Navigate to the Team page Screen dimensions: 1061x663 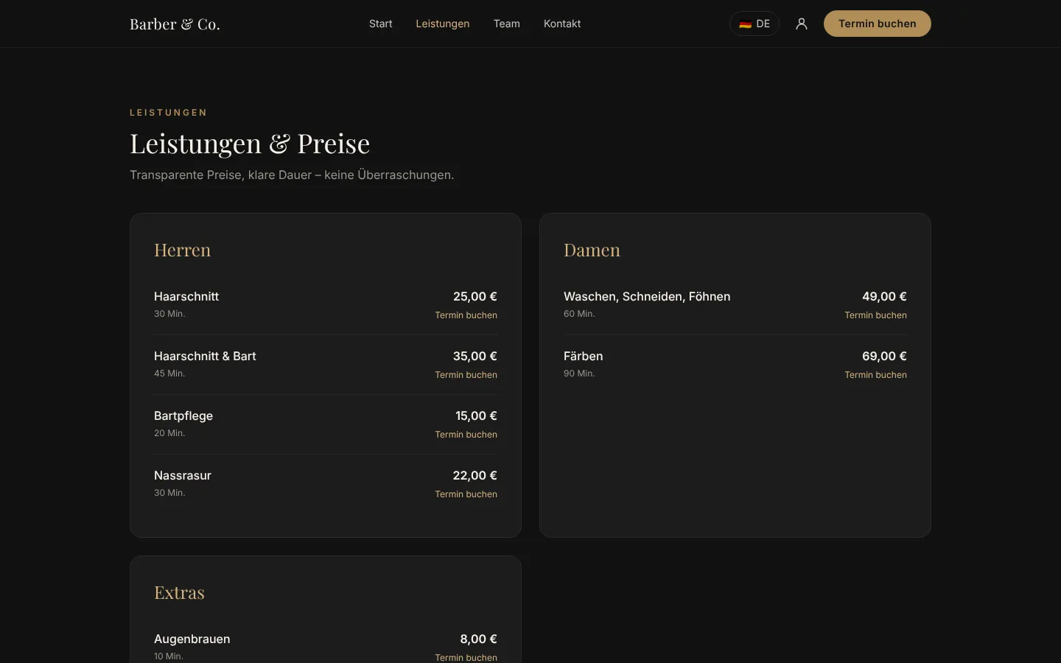pos(507,24)
